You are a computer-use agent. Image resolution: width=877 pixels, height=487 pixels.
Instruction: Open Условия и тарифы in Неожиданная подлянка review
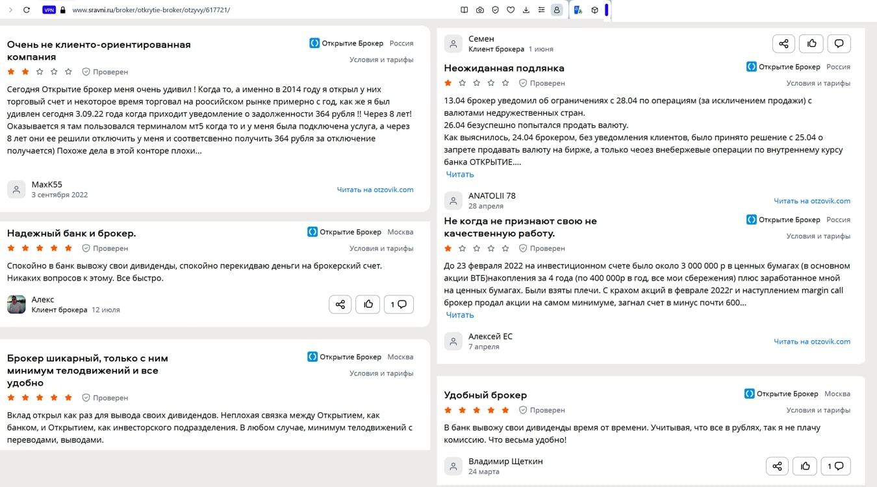819,83
